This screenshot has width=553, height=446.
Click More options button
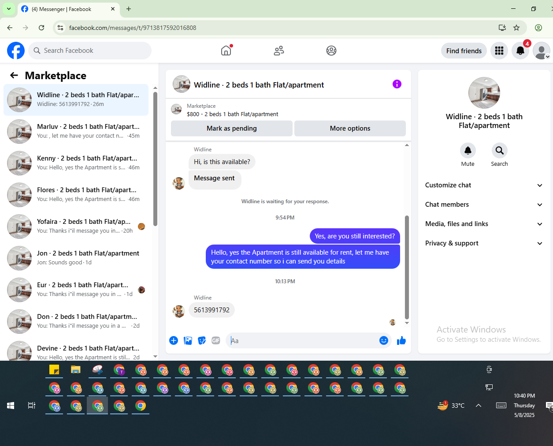click(350, 128)
